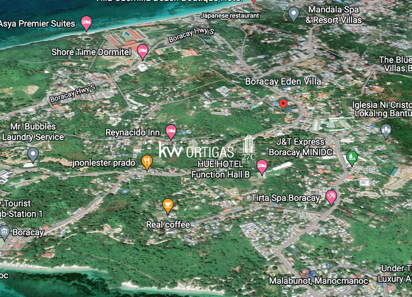Select the red pin at Boracay Eden Villa

pos(283,104)
